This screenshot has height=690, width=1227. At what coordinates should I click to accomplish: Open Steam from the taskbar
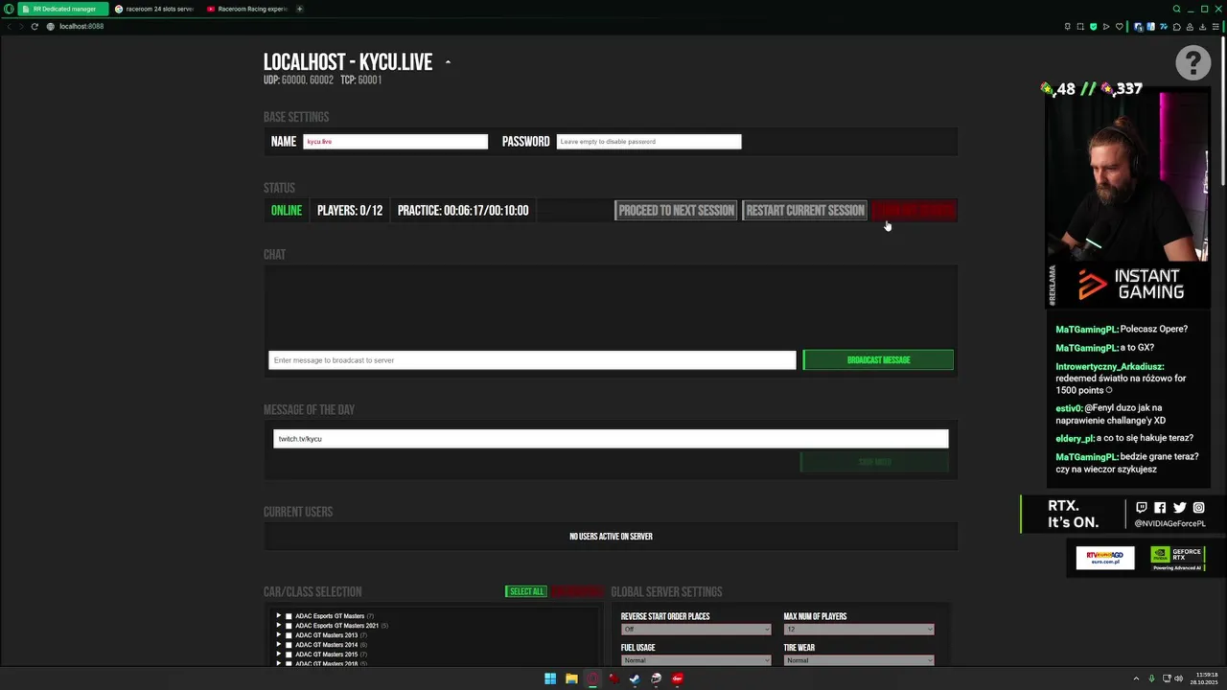pos(635,678)
